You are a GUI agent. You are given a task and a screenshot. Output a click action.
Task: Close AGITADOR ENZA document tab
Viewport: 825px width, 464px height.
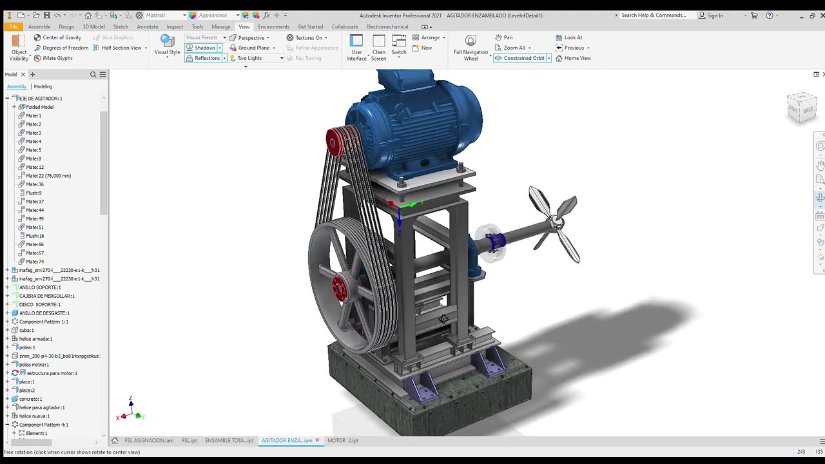coord(317,440)
